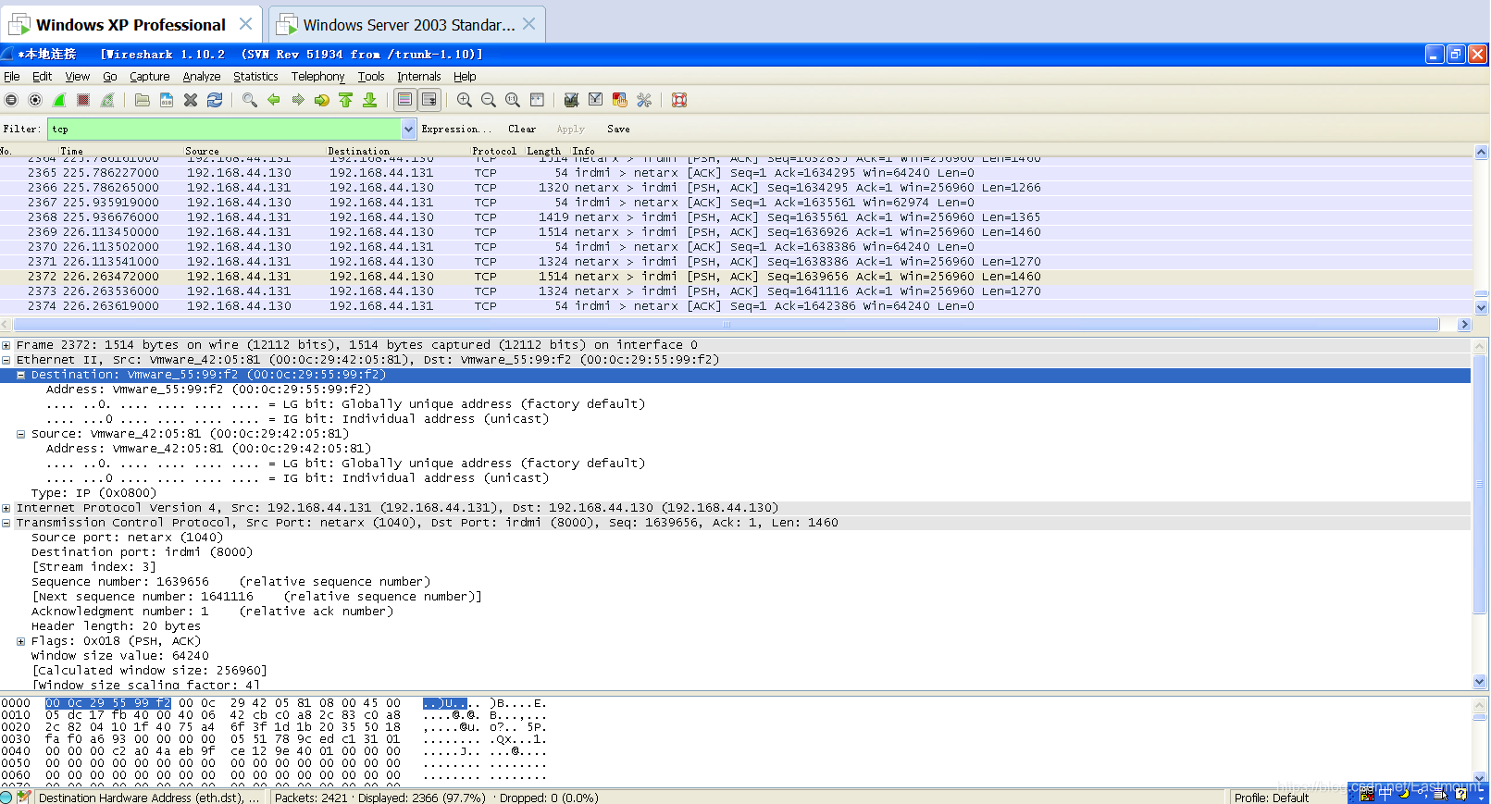The width and height of the screenshot is (1491, 804).
Task: Open the Statistics menu
Action: pos(255,77)
